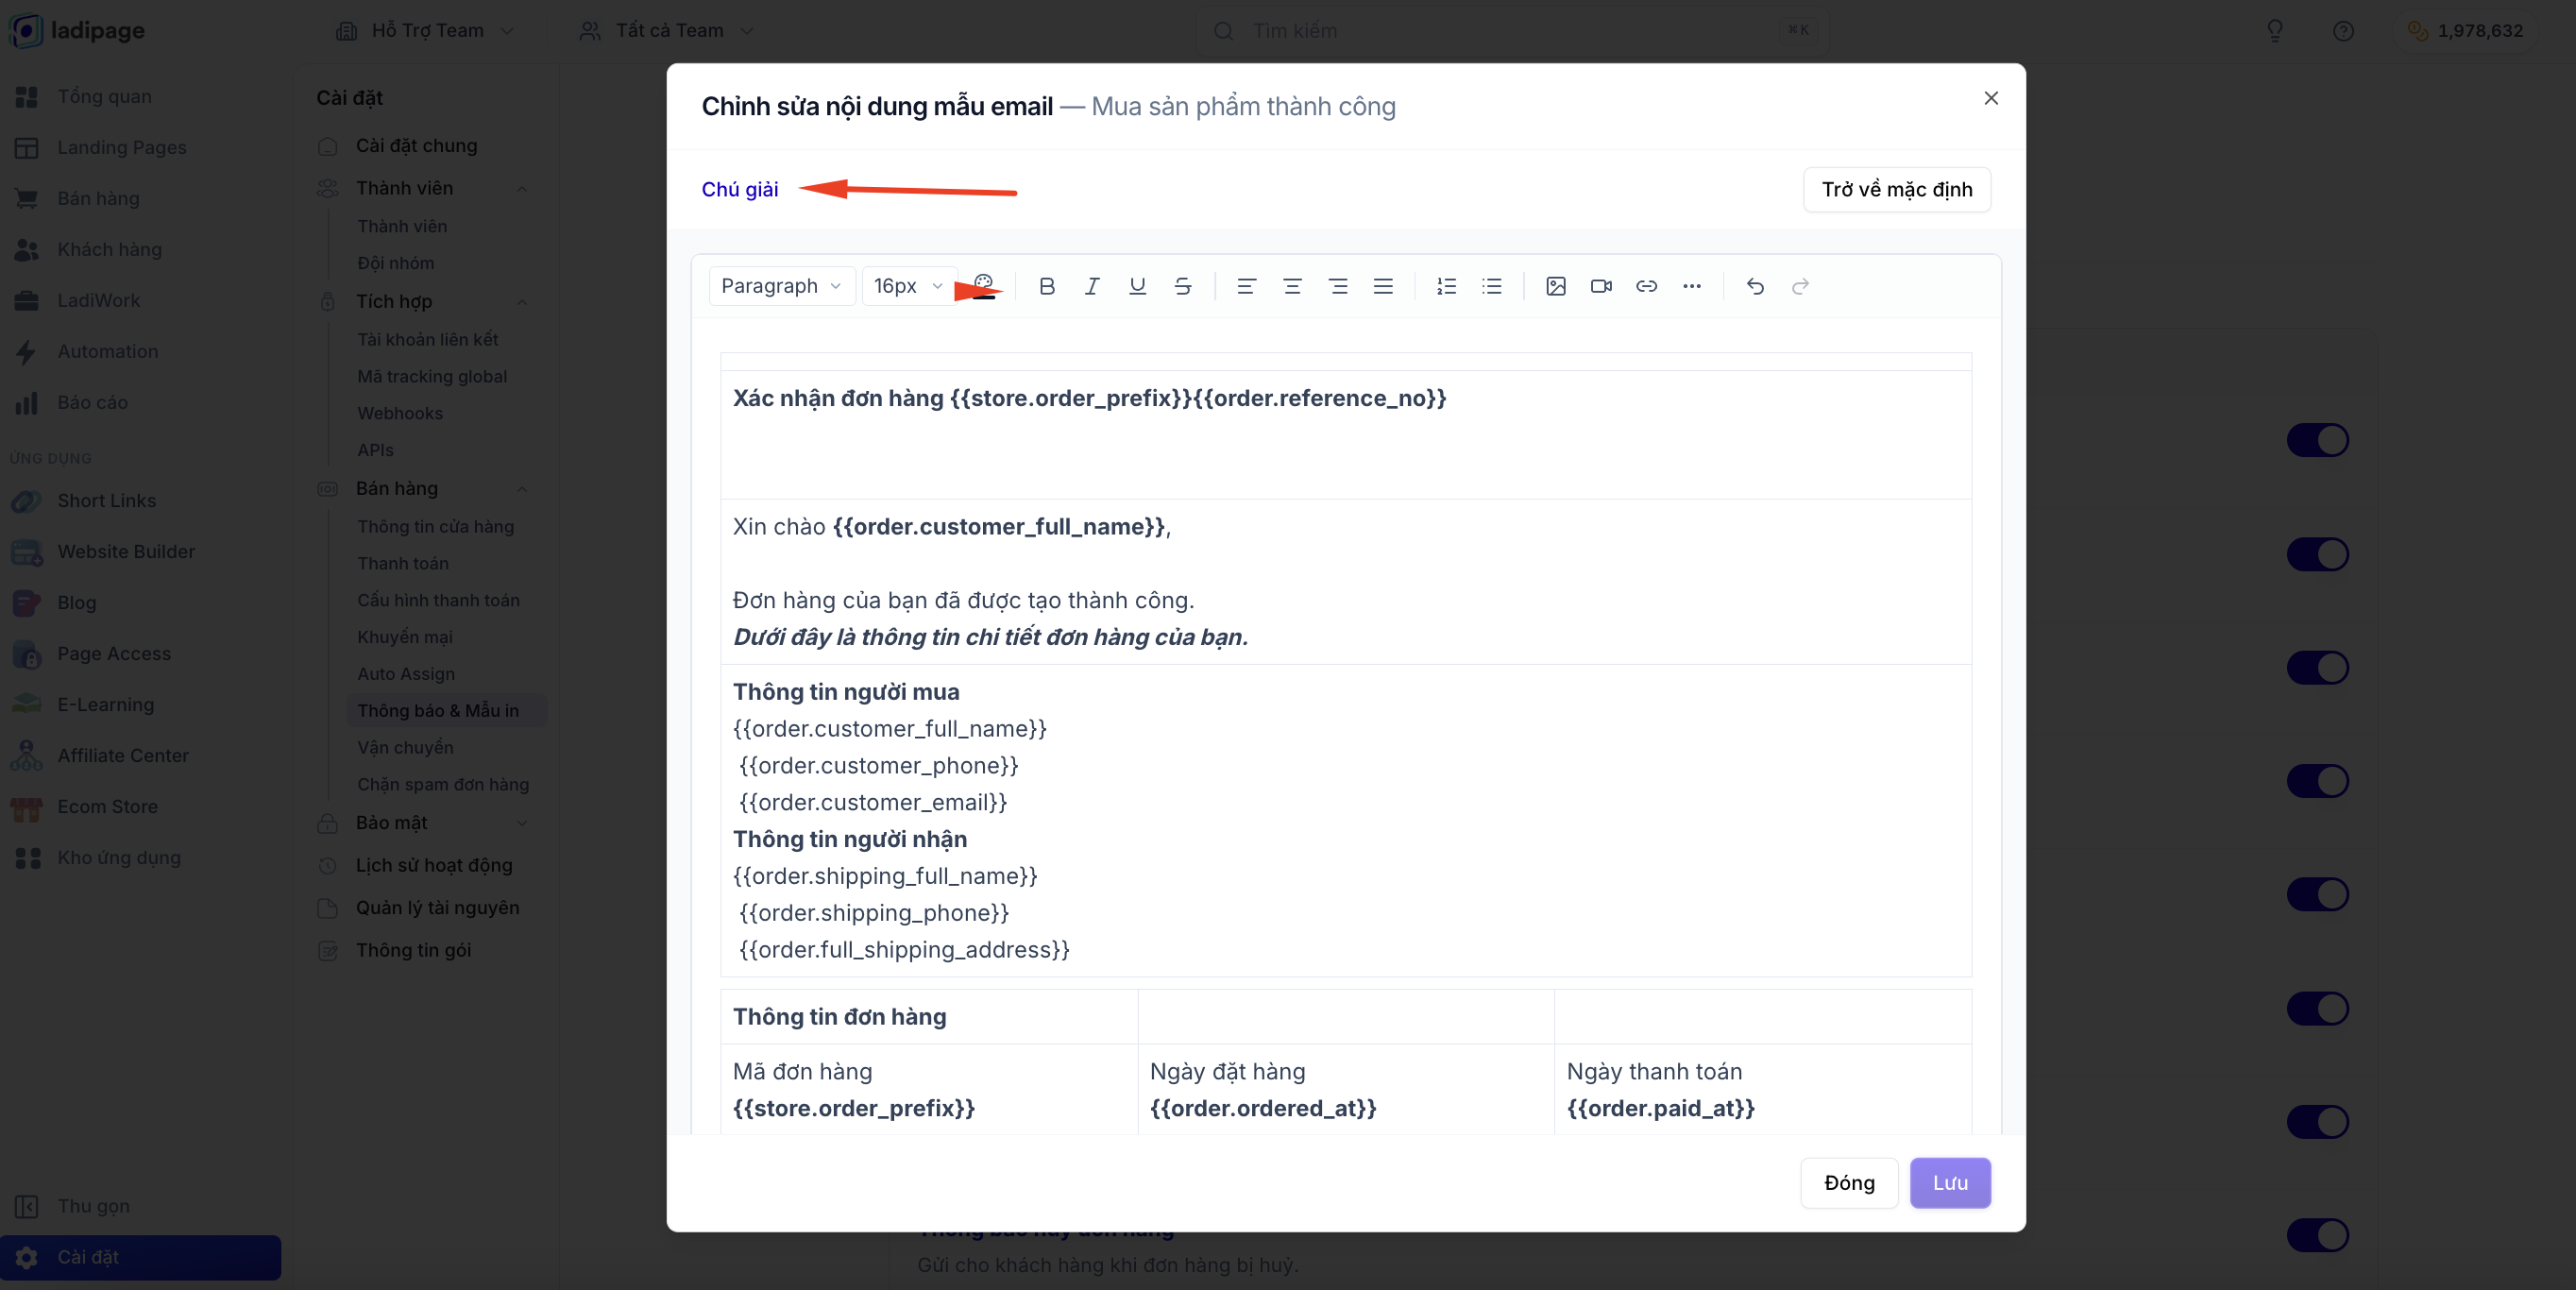This screenshot has width=2576, height=1290.
Task: Underline the selected text
Action: click(1137, 286)
